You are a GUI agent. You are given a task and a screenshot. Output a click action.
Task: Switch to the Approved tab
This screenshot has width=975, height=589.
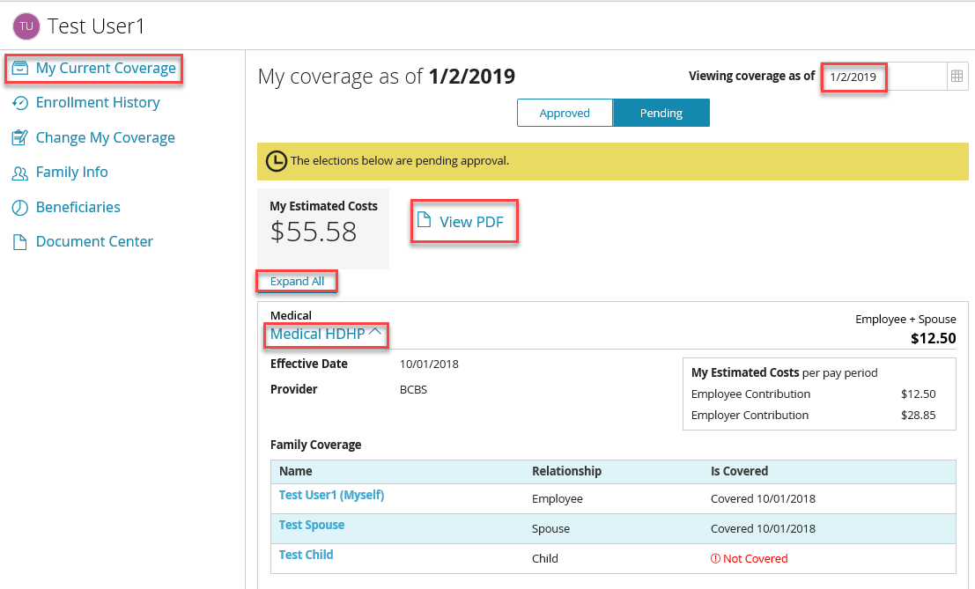(x=565, y=113)
